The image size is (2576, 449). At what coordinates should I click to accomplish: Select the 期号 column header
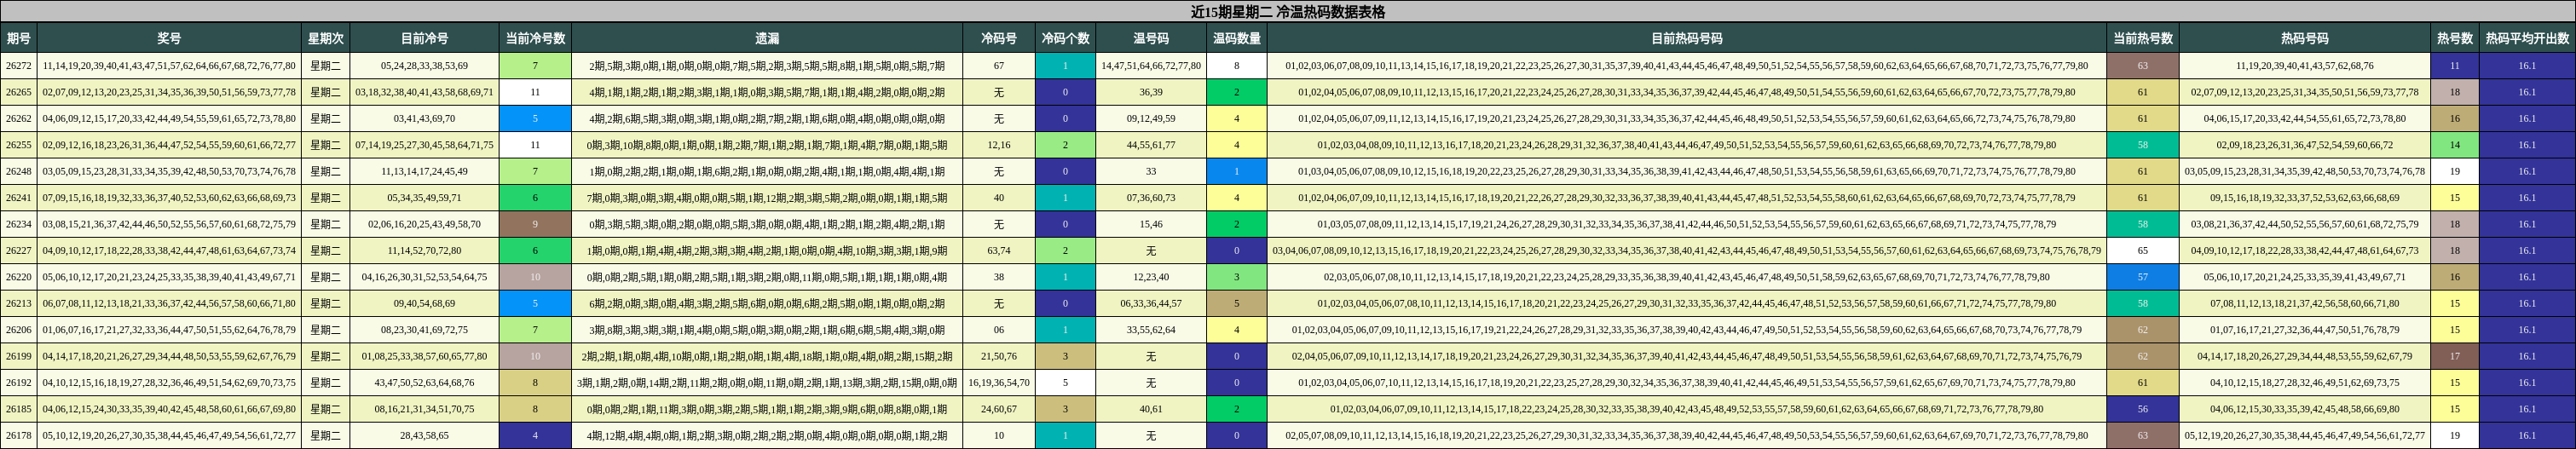(19, 38)
